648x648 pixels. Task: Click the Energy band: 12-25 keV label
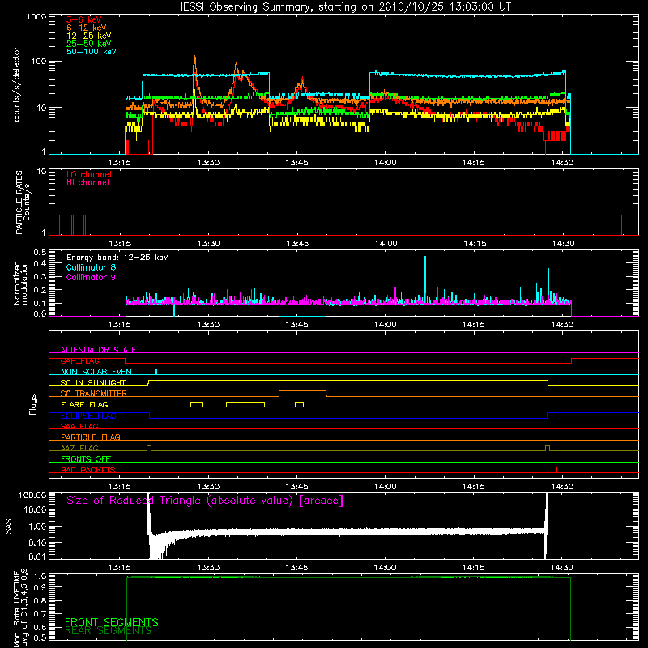coord(117,258)
